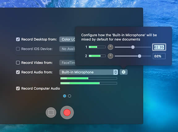178x132 pixels.
Task: Click the channel 1 level meter
Action: (x=97, y=47)
